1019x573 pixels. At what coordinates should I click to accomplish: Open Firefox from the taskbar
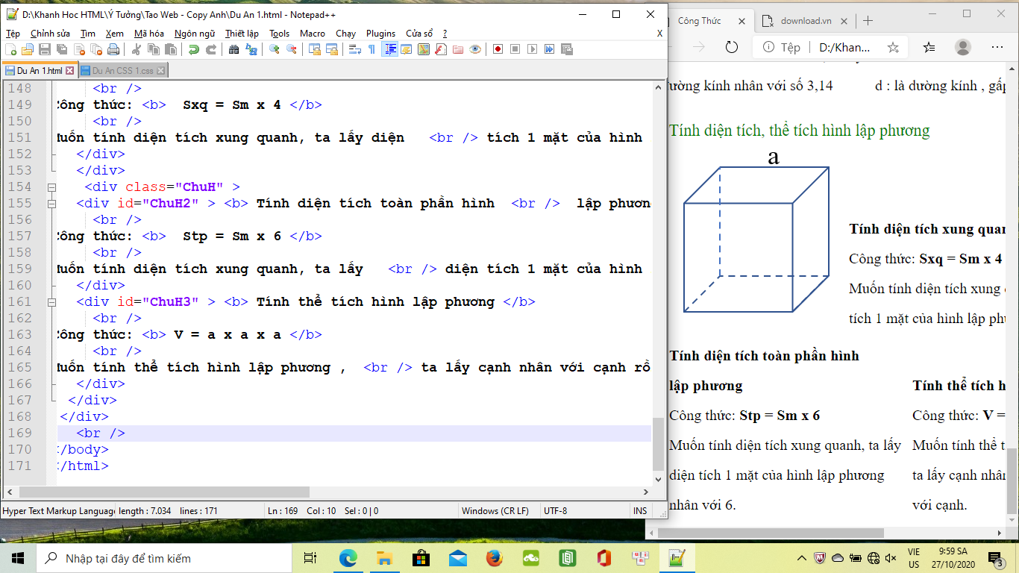point(494,558)
